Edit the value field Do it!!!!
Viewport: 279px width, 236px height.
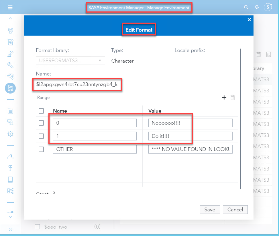click(190, 136)
